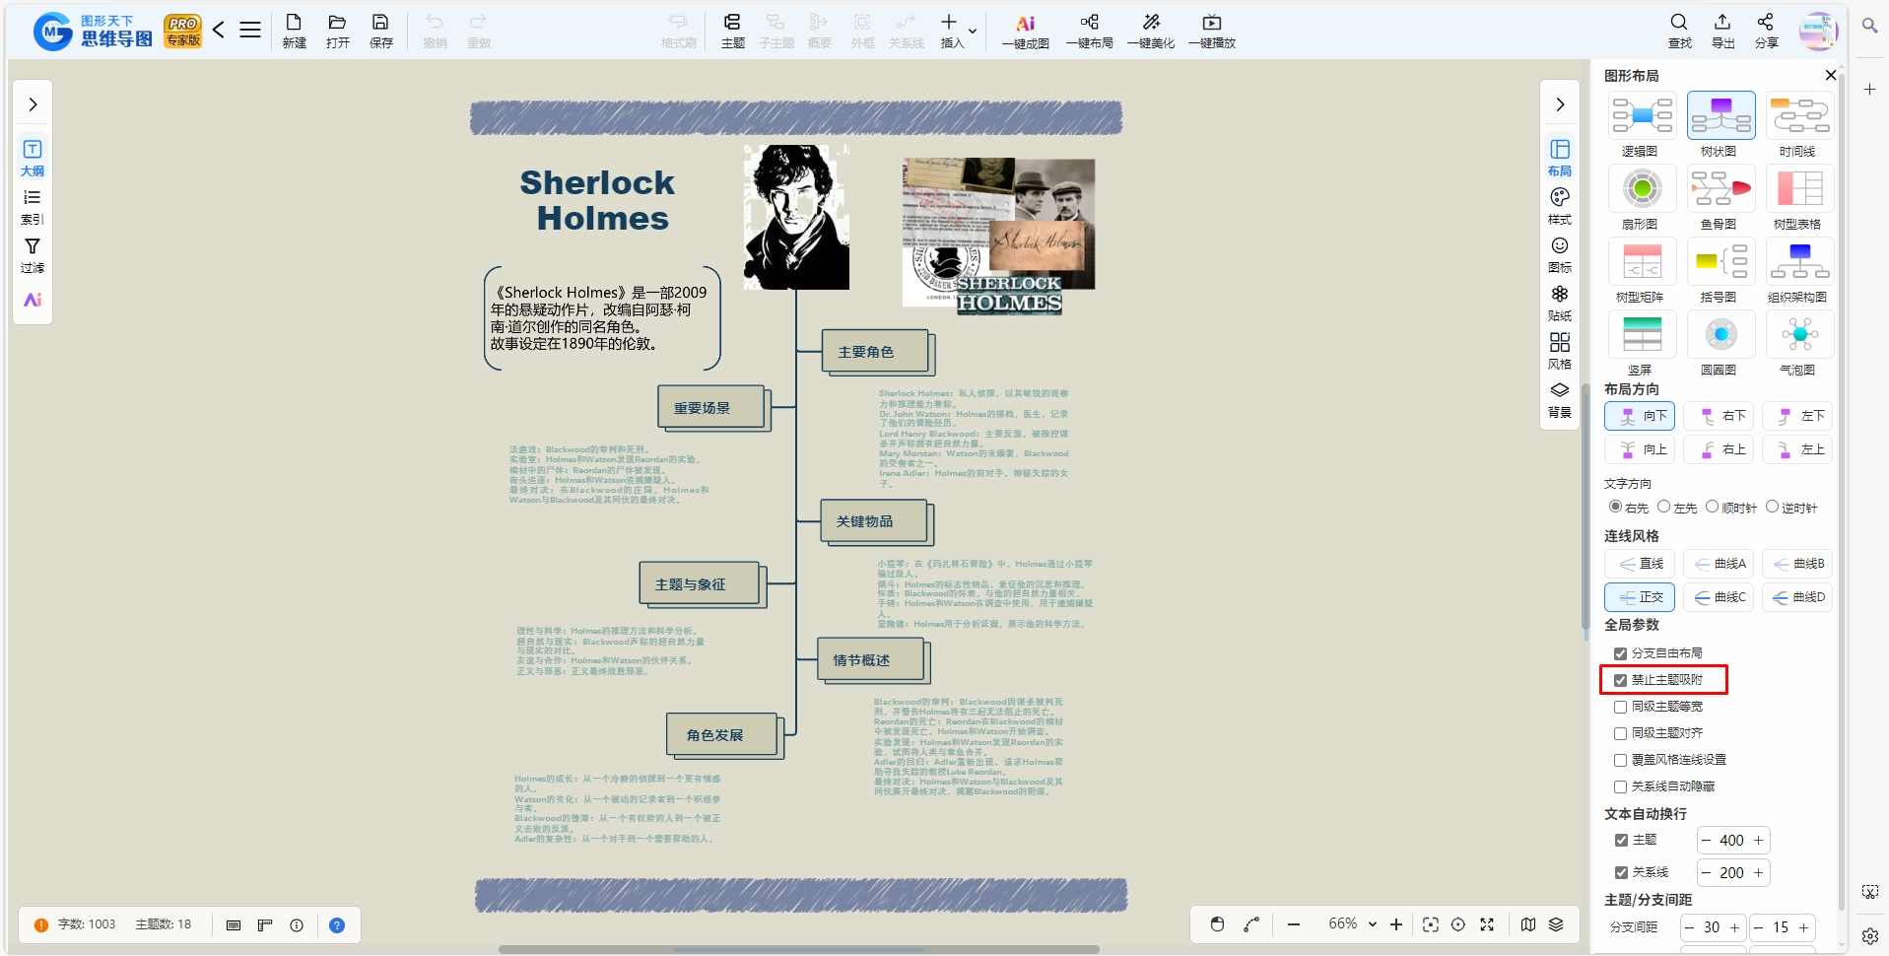Set layout direction to upward
The width and height of the screenshot is (1889, 956).
pyautogui.click(x=1640, y=449)
